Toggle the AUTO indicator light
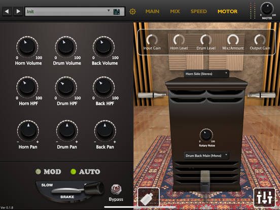Screen dimensions: 280x210 point(73,171)
